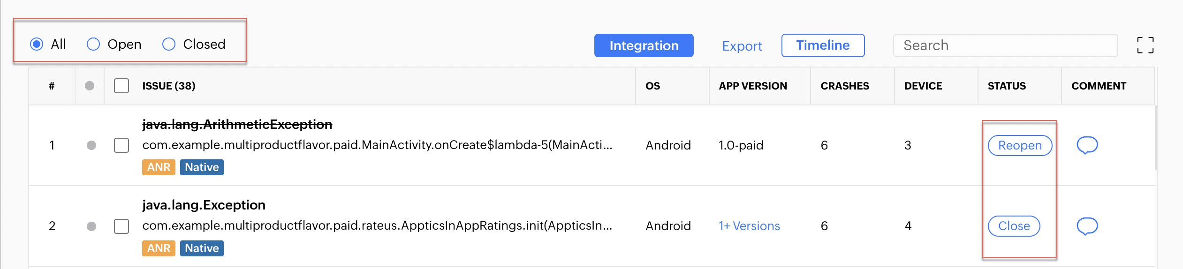
Task: Select the Closed radio filter
Action: (169, 44)
